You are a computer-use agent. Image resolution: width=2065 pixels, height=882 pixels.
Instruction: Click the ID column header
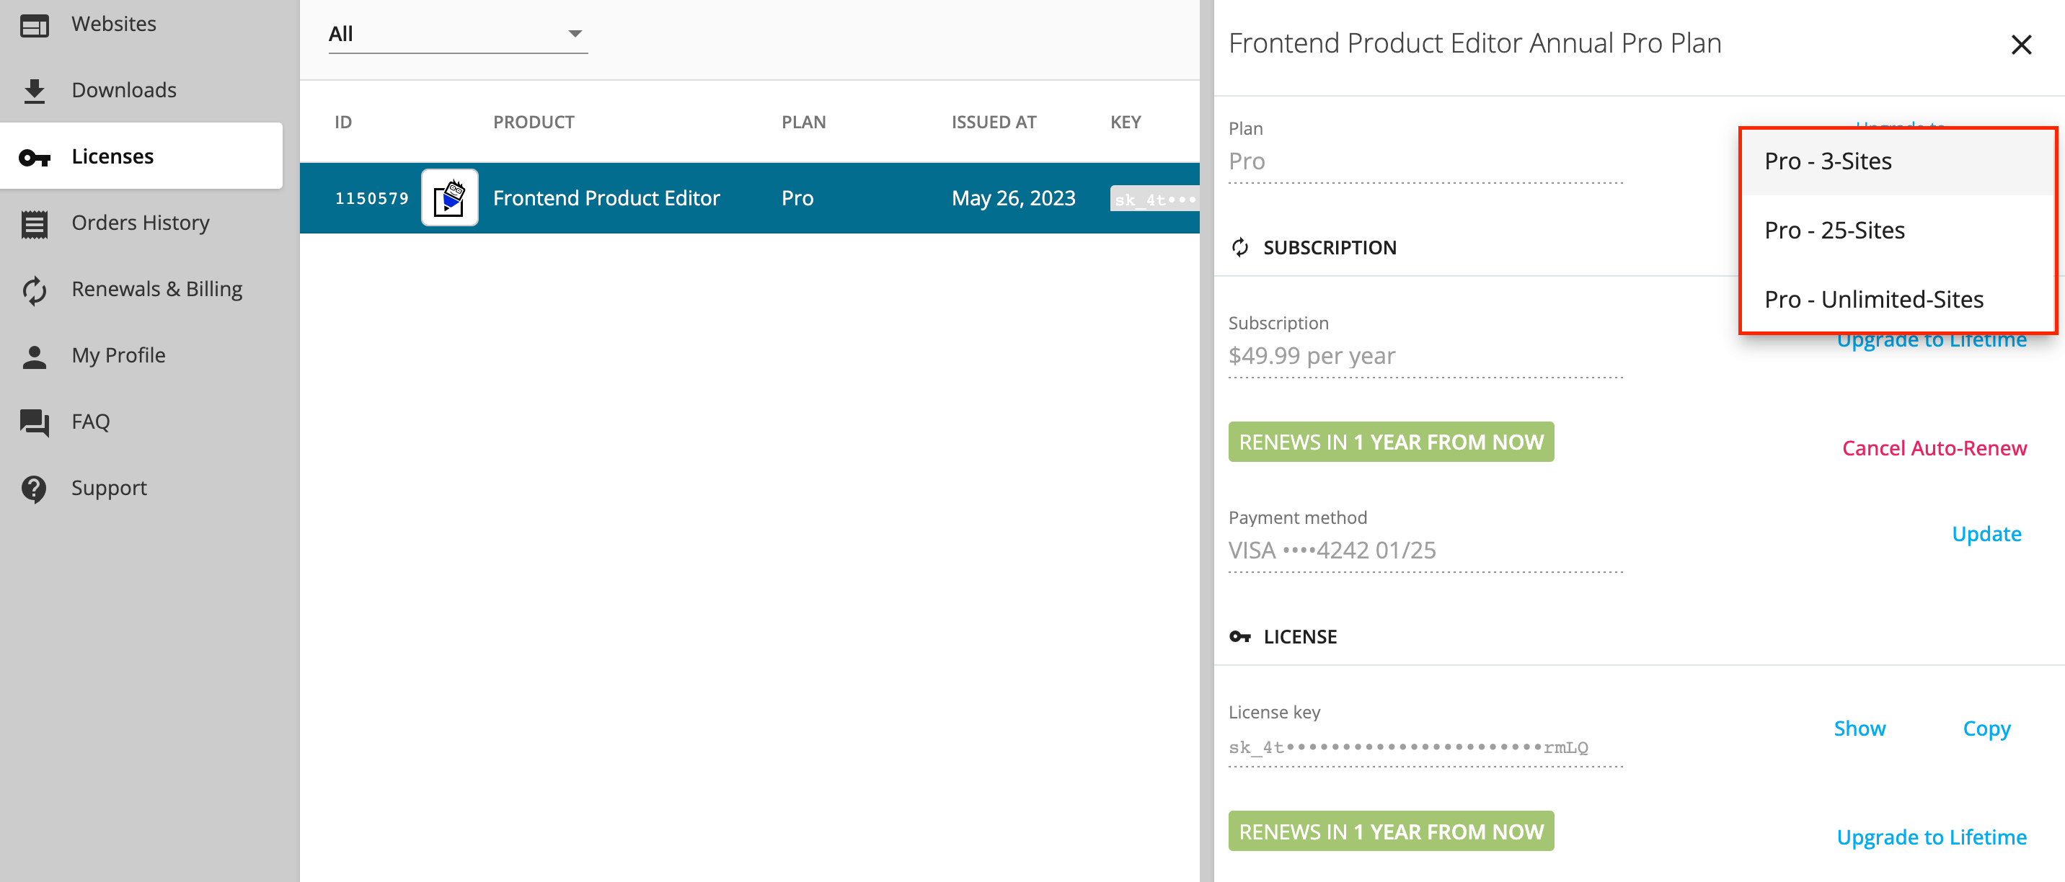(x=343, y=122)
